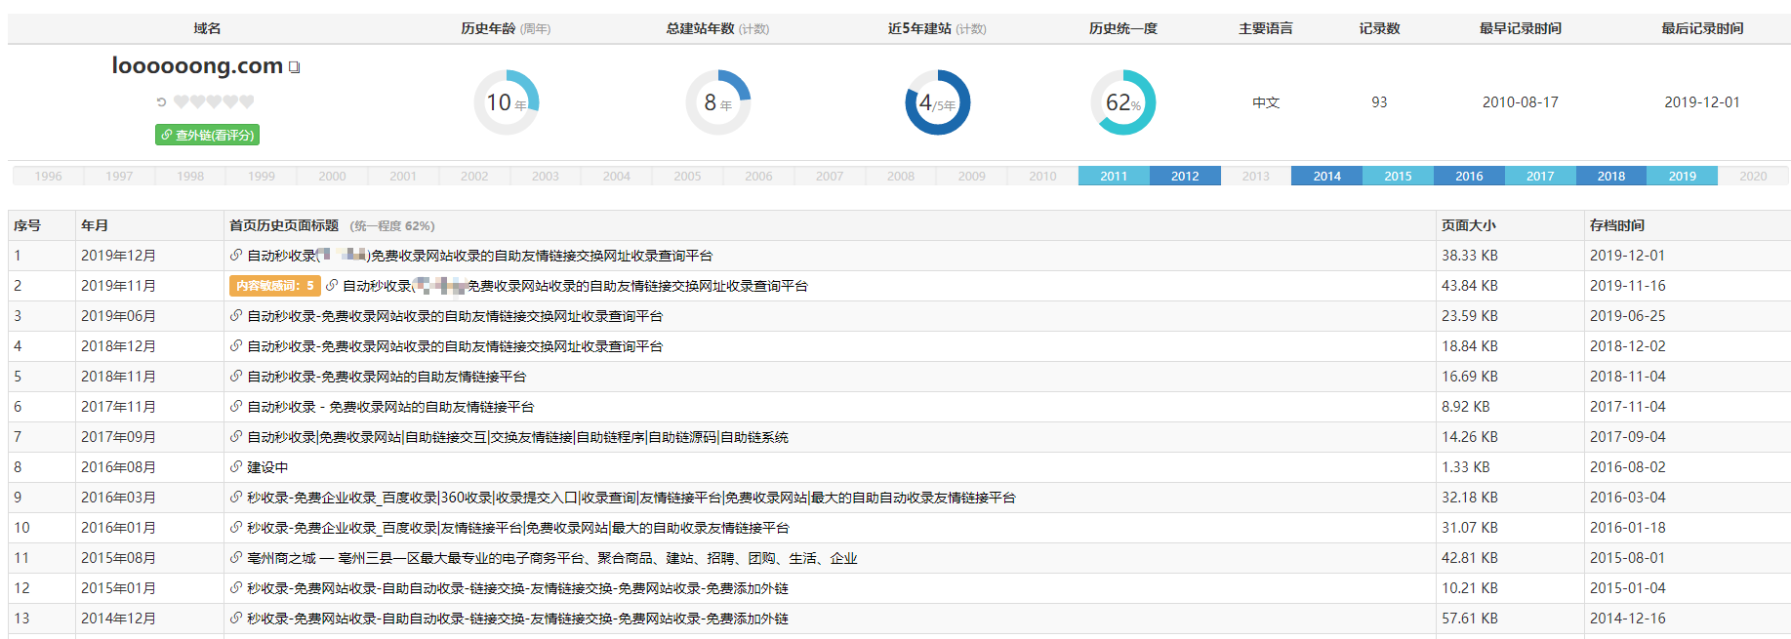Select year 2019 in the timeline
This screenshot has height=639, width=1791.
(1682, 177)
